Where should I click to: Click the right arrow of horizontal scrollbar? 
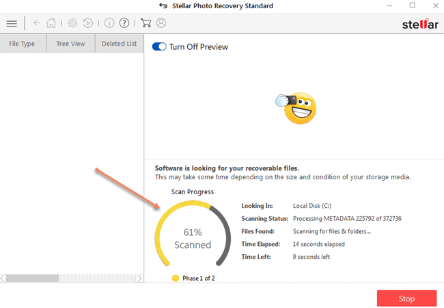[x=140, y=278]
